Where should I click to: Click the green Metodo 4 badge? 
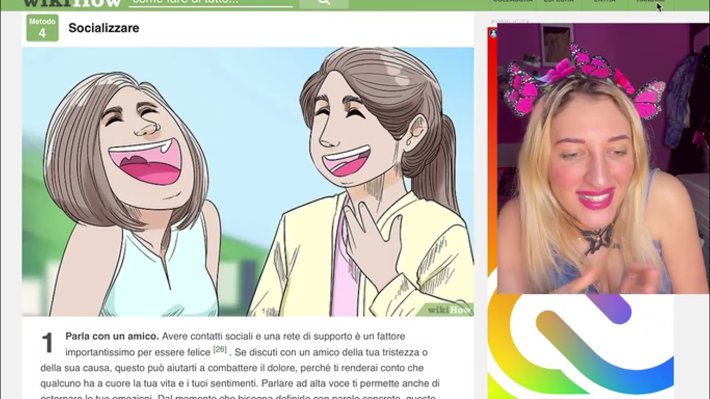(x=42, y=28)
